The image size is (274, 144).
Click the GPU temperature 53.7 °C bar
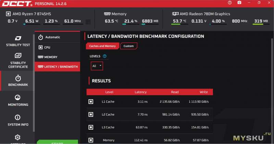click(x=179, y=24)
